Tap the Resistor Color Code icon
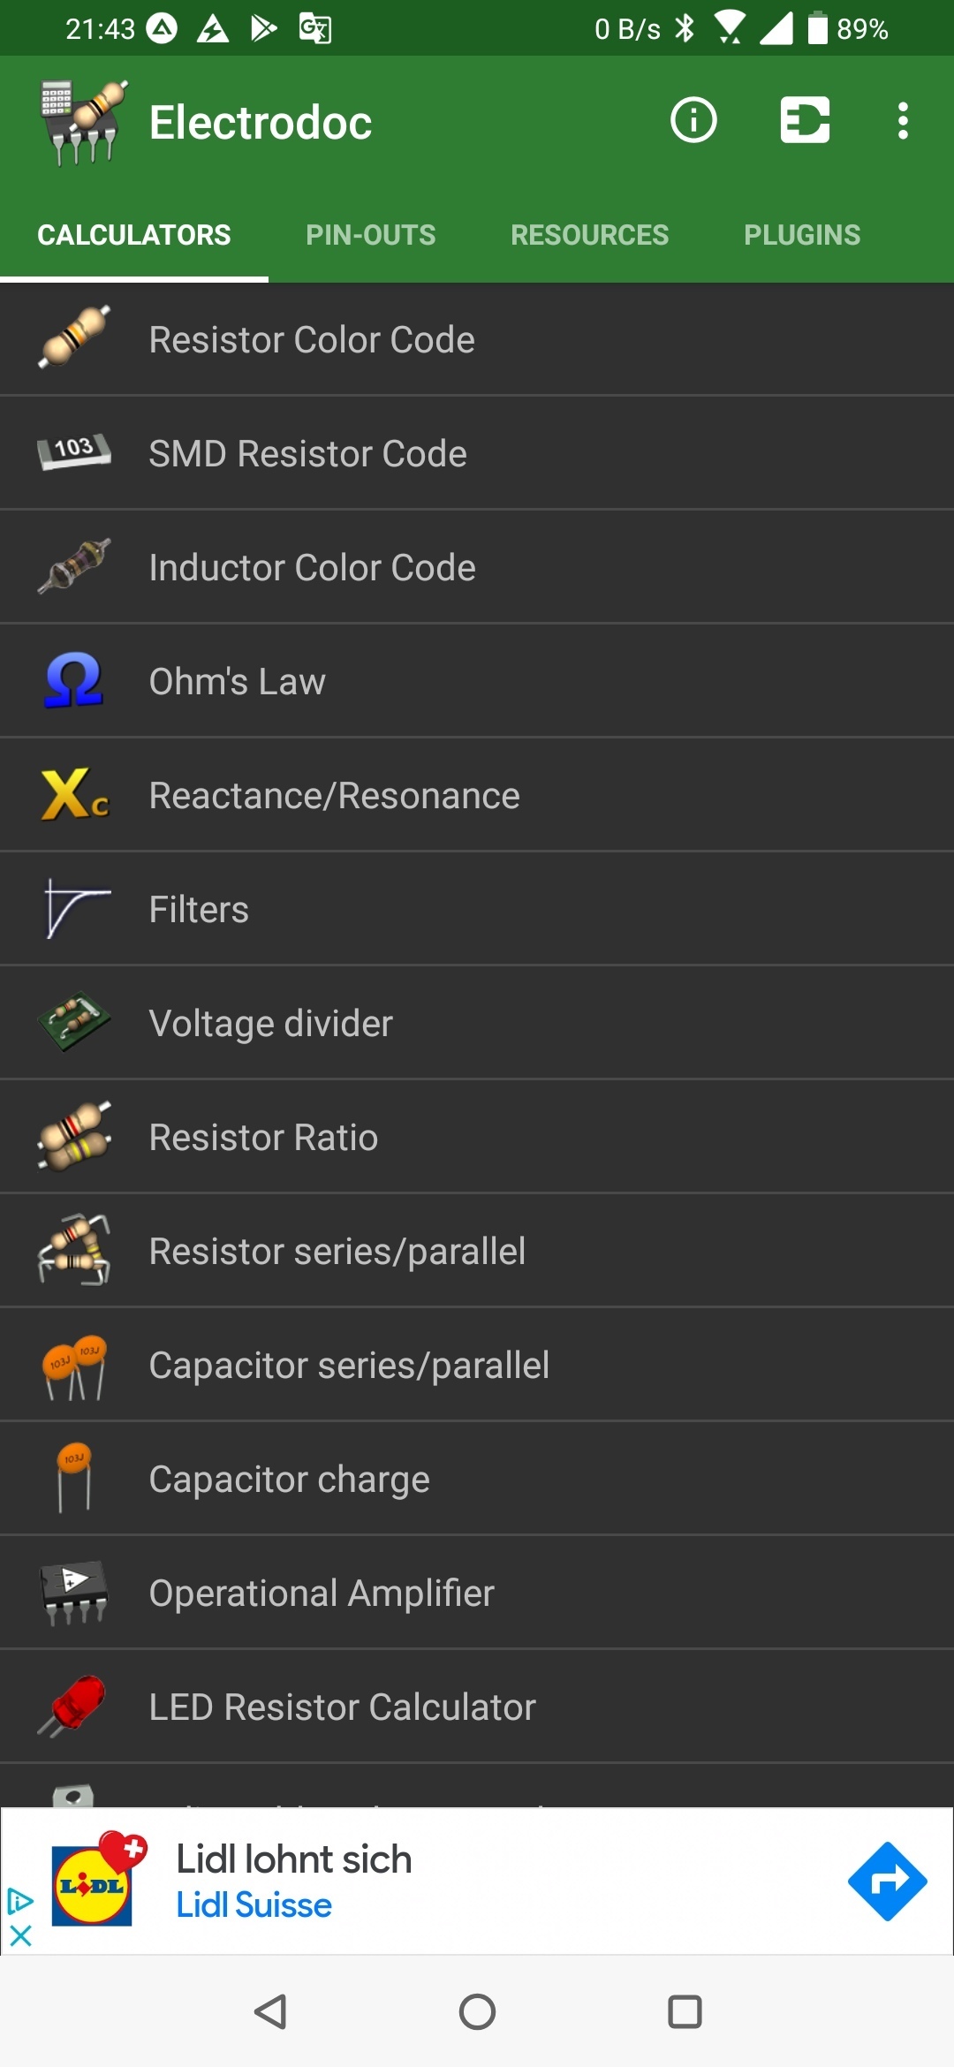This screenshot has width=954, height=2067. click(x=74, y=337)
